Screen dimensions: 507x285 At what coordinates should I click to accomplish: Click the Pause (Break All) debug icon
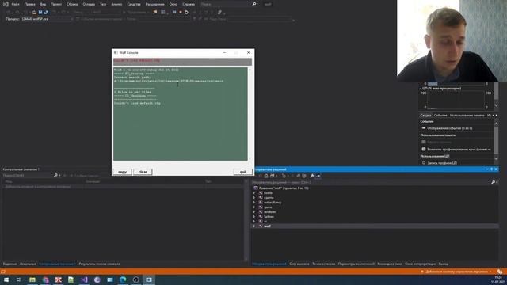(174, 13)
